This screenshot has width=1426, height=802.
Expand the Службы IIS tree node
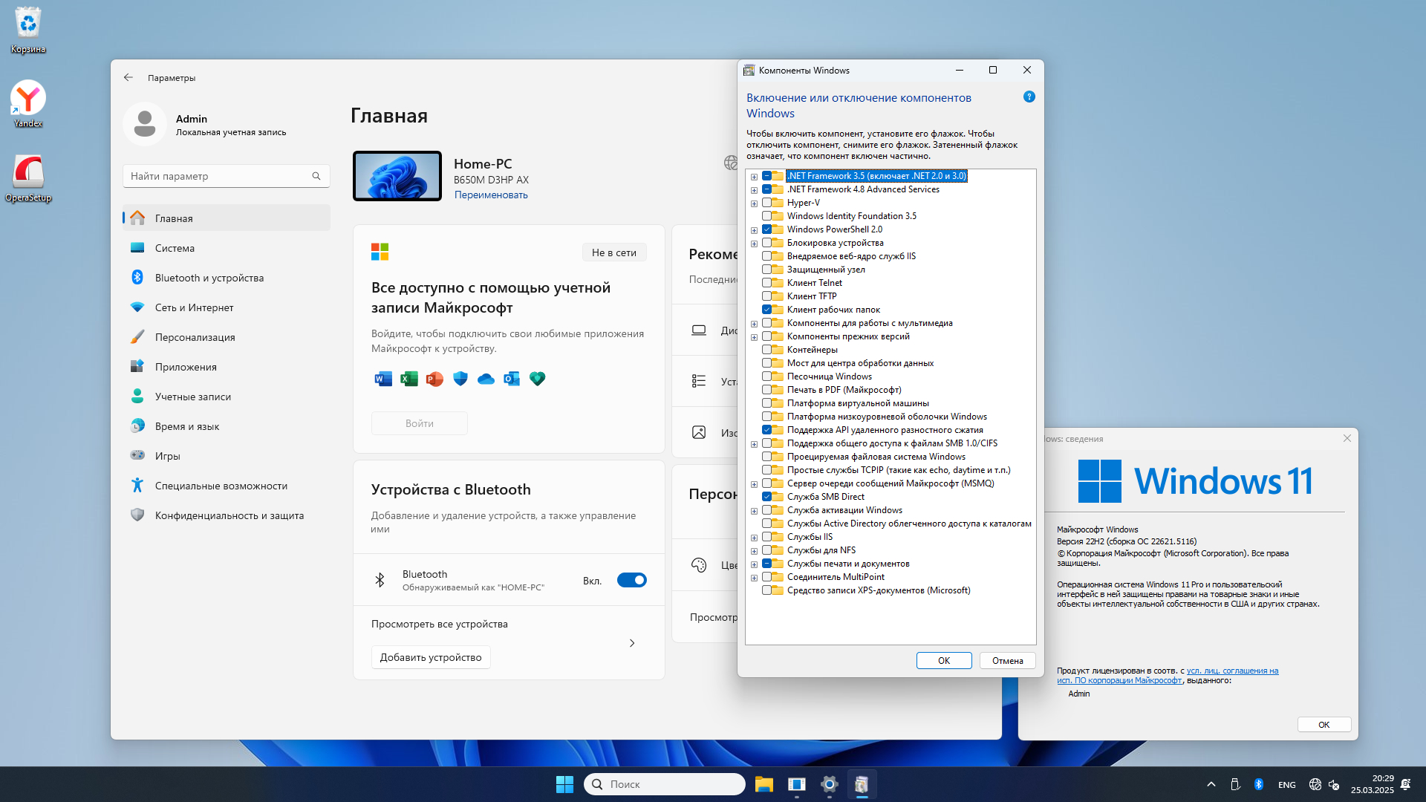754,538
